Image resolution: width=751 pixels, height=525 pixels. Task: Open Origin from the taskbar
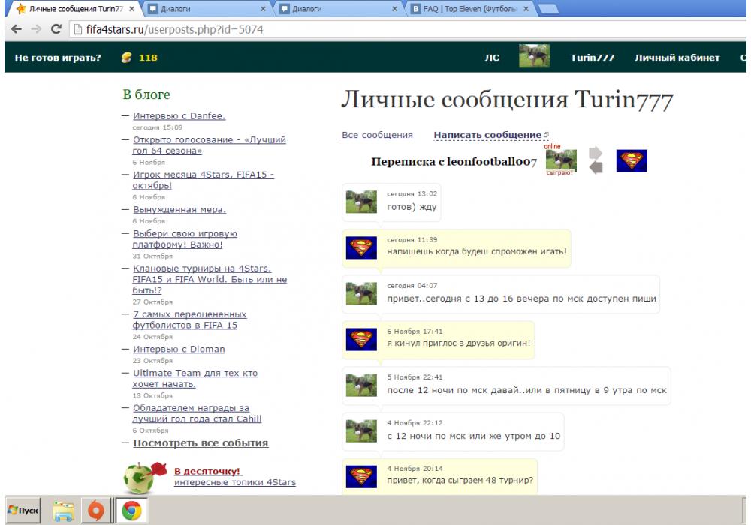pyautogui.click(x=96, y=511)
